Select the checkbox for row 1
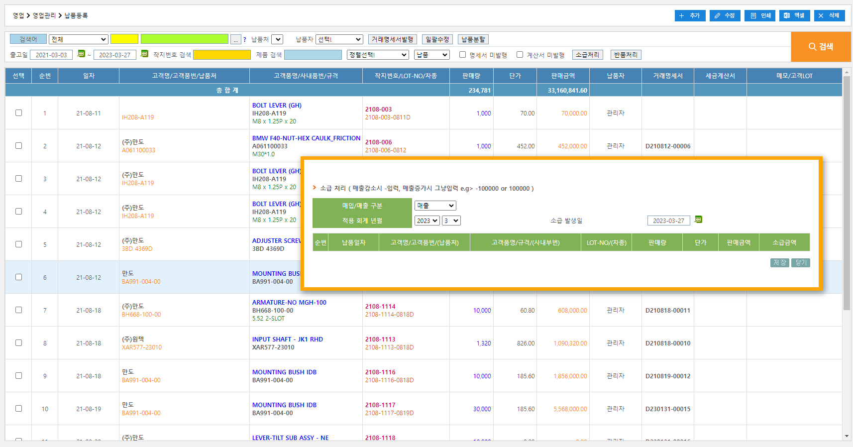Image resolution: width=853 pixels, height=447 pixels. coord(18,113)
